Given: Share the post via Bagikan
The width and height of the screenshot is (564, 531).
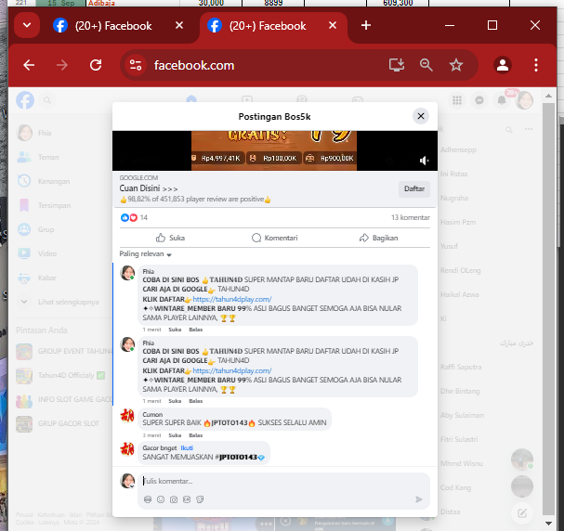Looking at the screenshot, I should click(x=378, y=238).
